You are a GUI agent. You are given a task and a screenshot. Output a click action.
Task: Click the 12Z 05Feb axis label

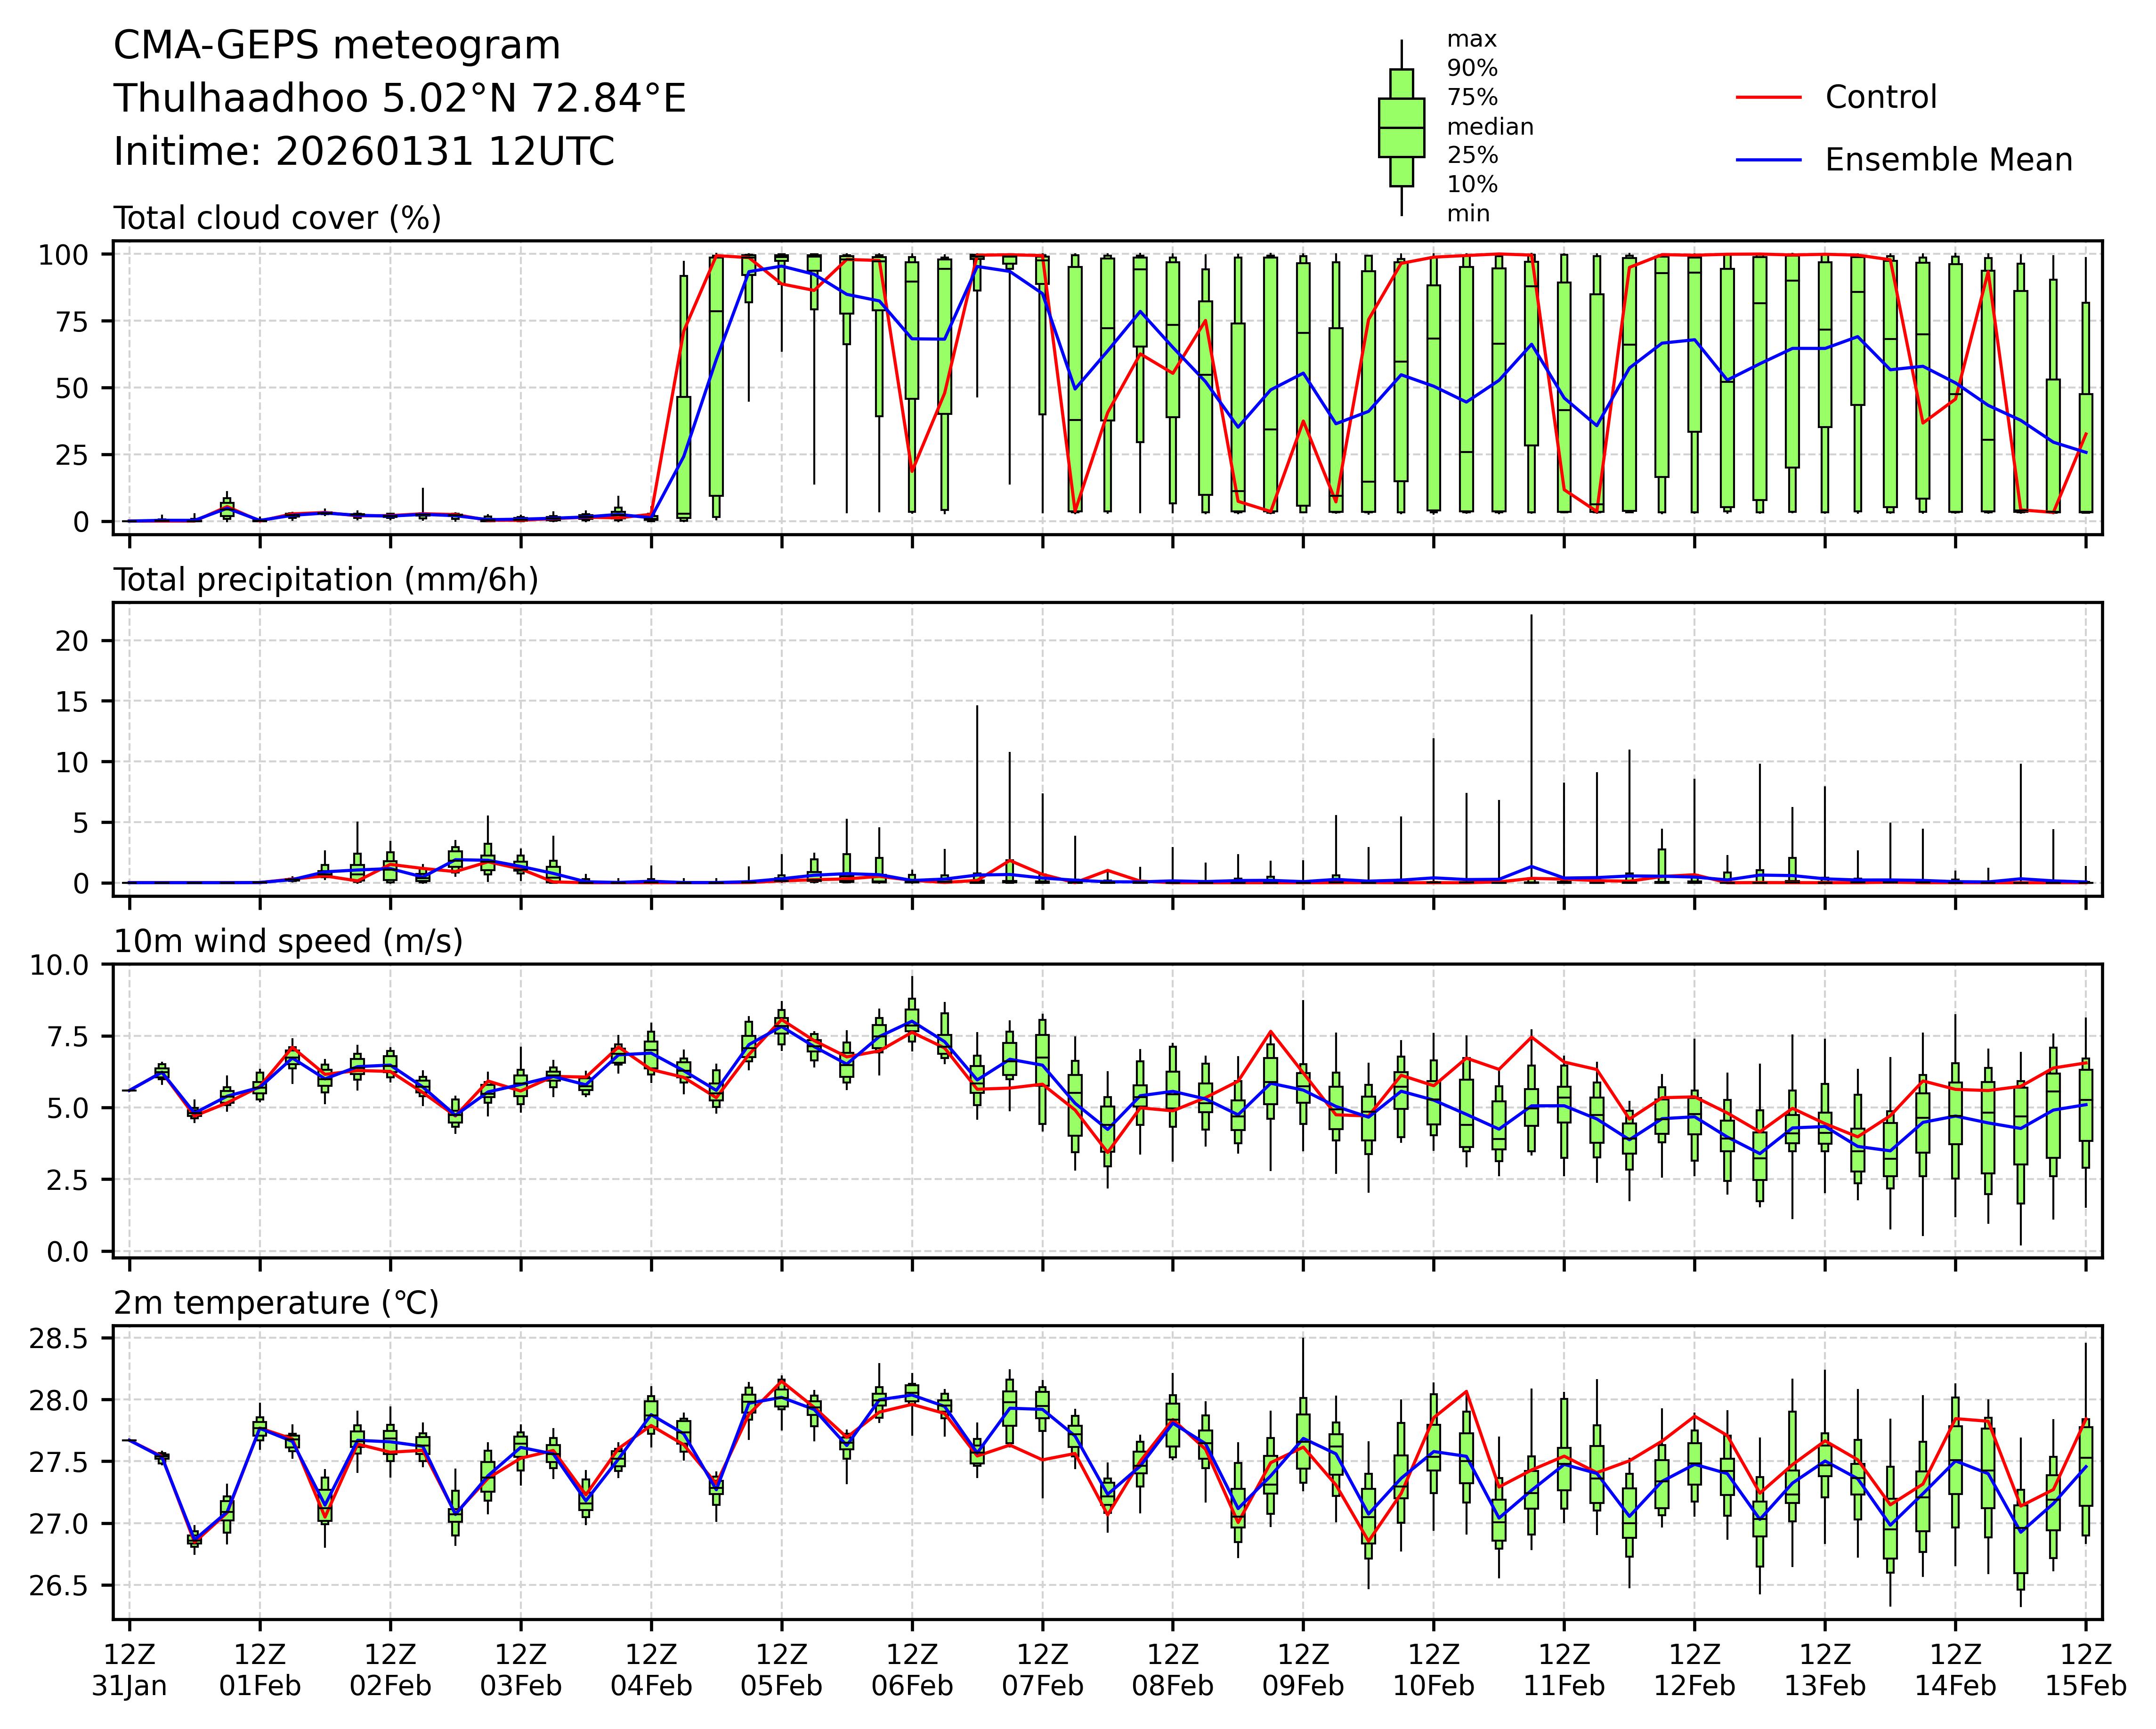coord(781,1671)
